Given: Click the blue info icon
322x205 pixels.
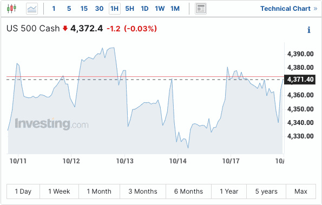Looking at the screenshot, I should click(x=308, y=30).
